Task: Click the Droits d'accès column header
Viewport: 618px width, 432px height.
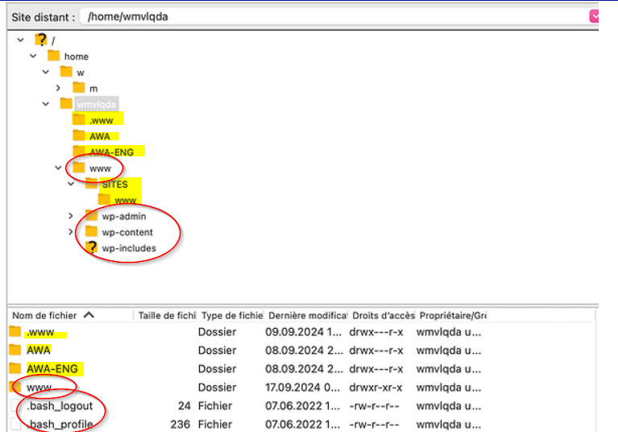Action: pyautogui.click(x=382, y=315)
